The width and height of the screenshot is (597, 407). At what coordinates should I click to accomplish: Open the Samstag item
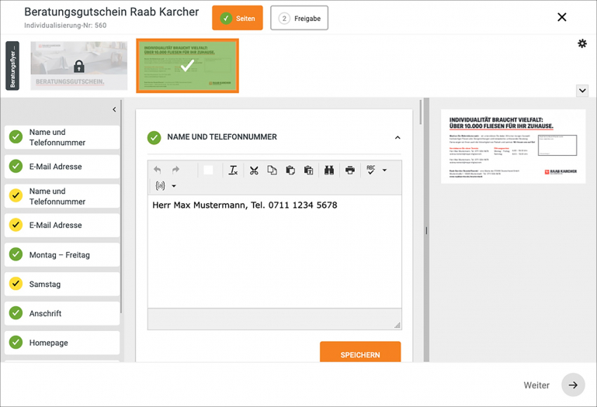(x=62, y=285)
